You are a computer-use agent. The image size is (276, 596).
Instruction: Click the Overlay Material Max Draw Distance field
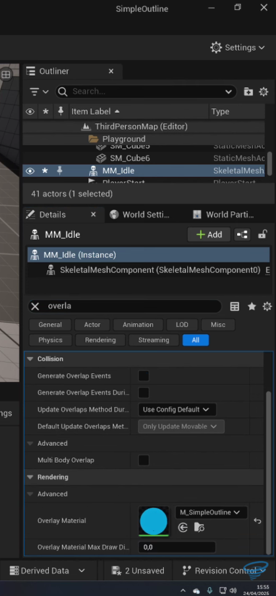177,547
